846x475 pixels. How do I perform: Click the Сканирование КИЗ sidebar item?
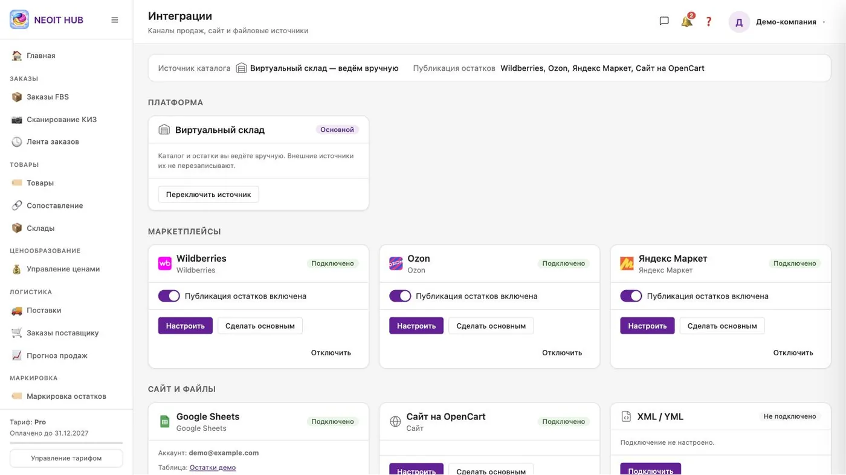coord(66,120)
